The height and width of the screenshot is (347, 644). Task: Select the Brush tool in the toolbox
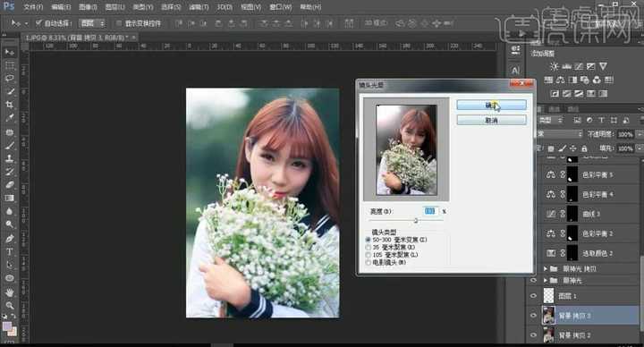10,146
